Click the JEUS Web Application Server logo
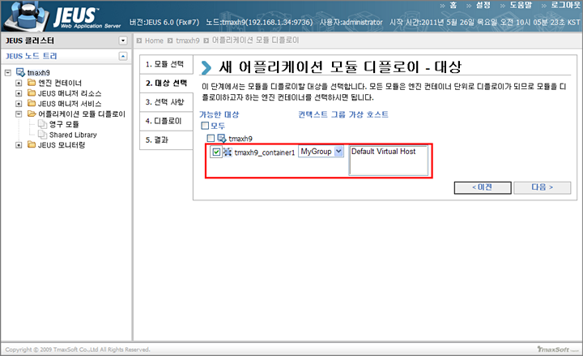Viewport: 583px width, 356px height. tap(62, 16)
